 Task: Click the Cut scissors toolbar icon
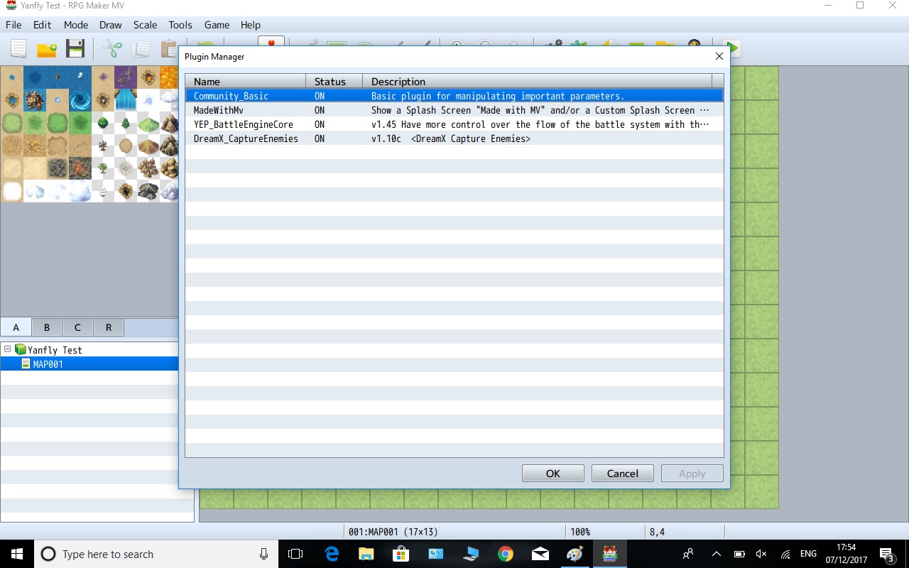(111, 49)
